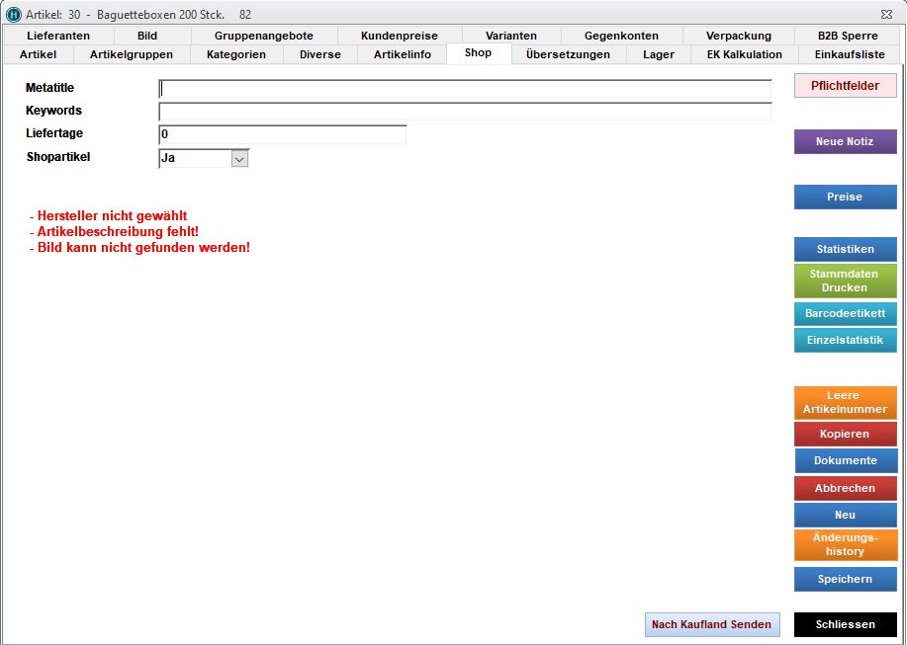Print via Stammdaten Drucken button

pos(845,281)
